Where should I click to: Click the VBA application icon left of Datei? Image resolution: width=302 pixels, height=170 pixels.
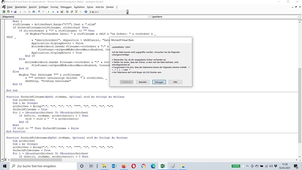[4, 7]
